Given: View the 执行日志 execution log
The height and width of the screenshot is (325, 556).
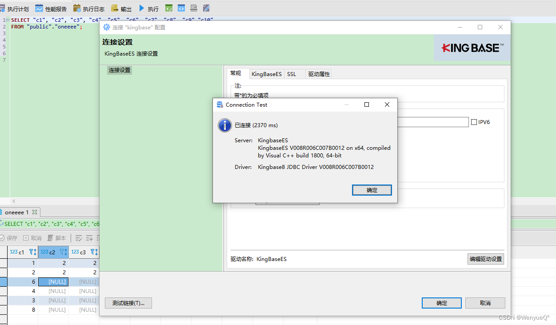Looking at the screenshot, I should pyautogui.click(x=88, y=8).
